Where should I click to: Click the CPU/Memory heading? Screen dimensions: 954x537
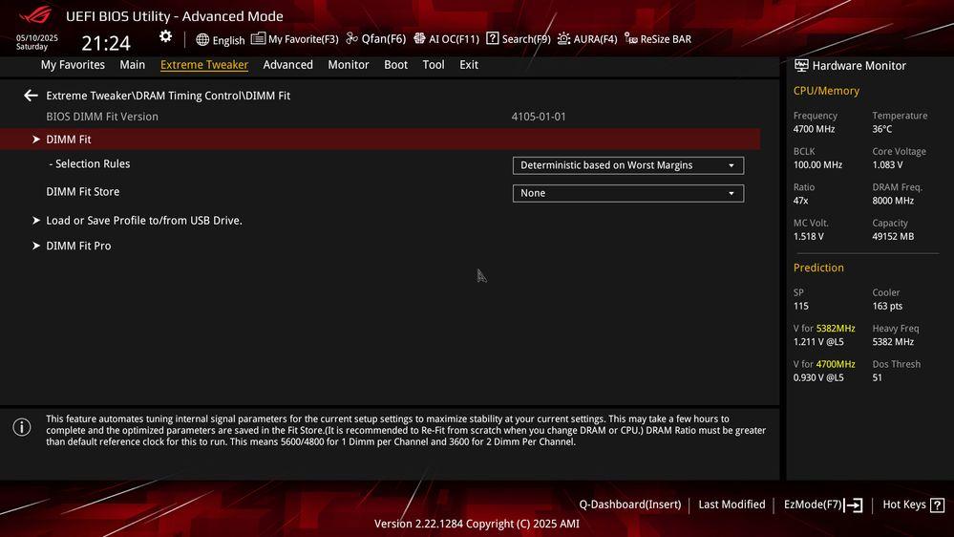coord(826,91)
